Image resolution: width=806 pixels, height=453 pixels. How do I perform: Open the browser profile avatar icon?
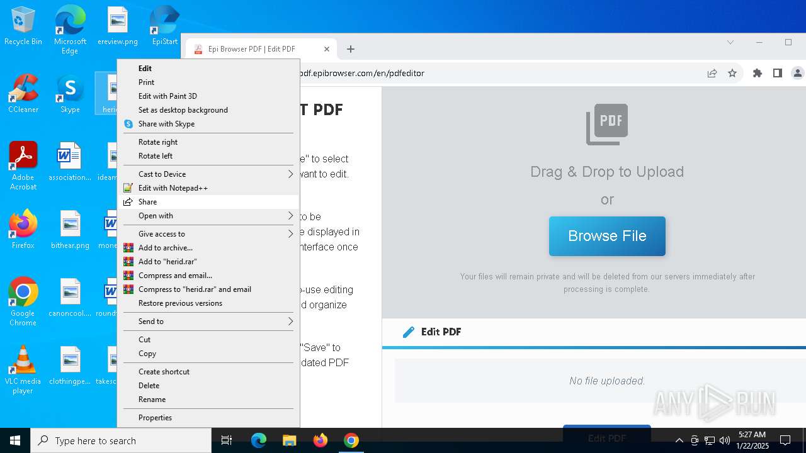tap(797, 73)
